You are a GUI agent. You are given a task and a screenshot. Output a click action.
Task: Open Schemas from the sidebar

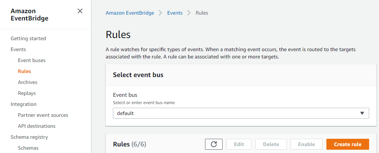coord(28,148)
